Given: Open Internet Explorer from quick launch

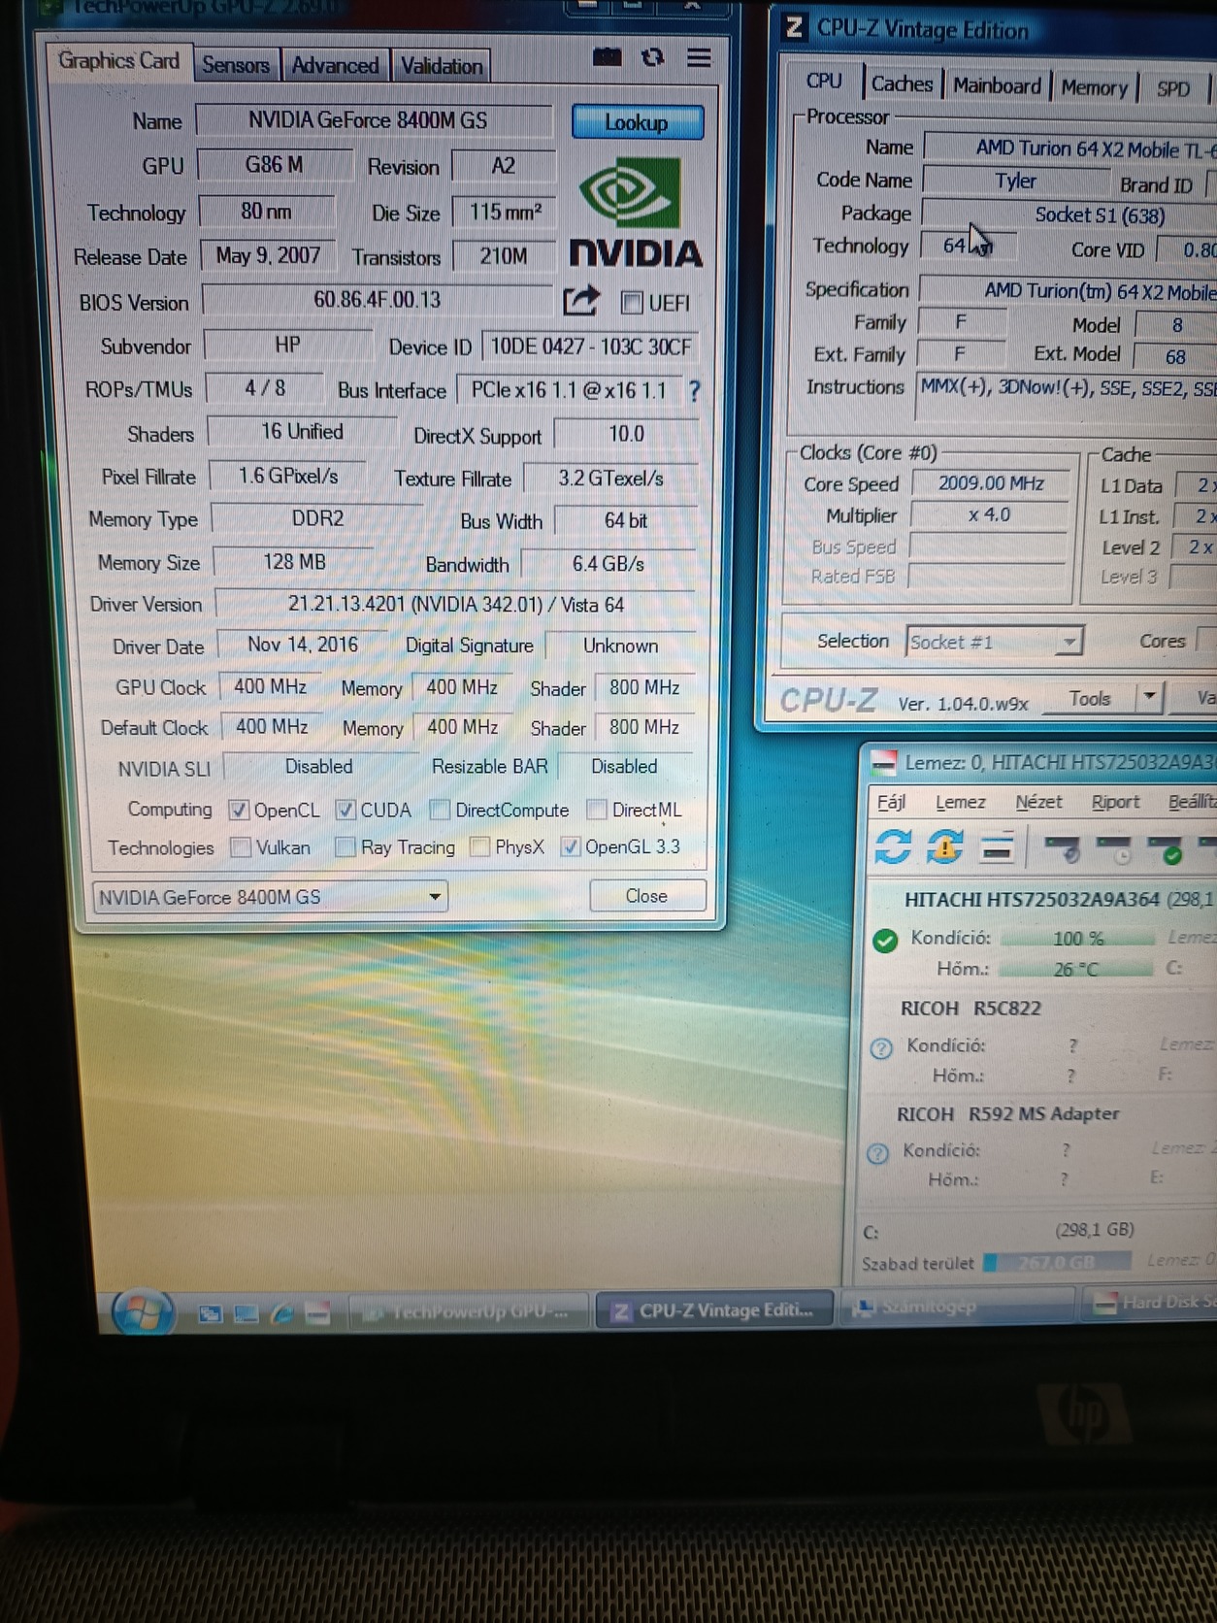Looking at the screenshot, I should [x=282, y=1314].
